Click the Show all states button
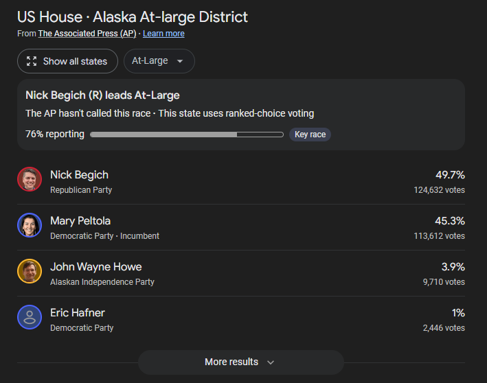The width and height of the screenshot is (487, 383). (67, 61)
